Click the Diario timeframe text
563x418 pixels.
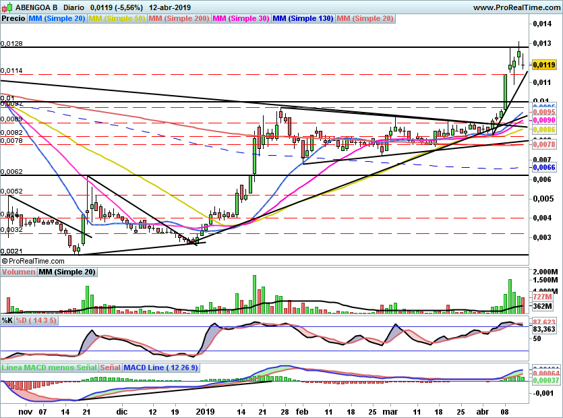click(x=73, y=7)
